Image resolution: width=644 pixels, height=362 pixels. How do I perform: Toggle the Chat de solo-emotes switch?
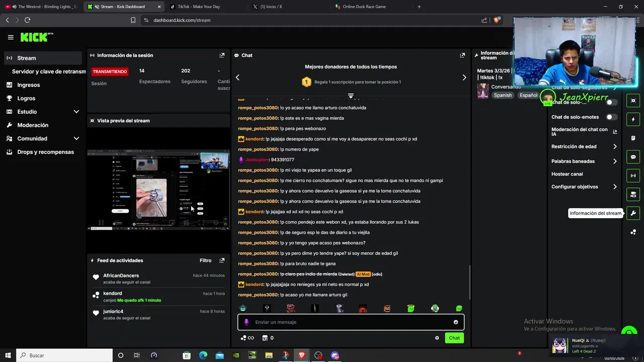pyautogui.click(x=611, y=117)
